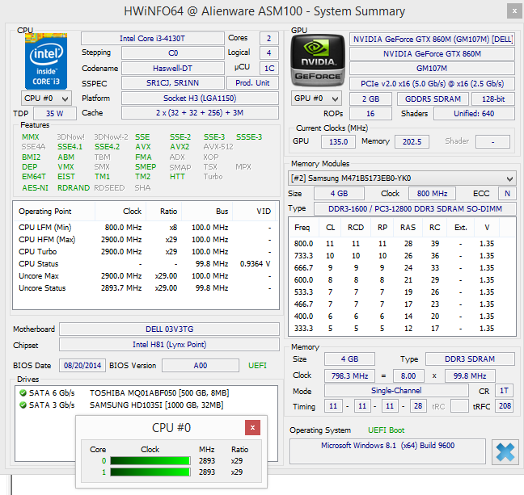Image resolution: width=524 pixels, height=495 pixels.
Task: Click the Socket H3 (LGA1150) platform field
Action: [200, 99]
